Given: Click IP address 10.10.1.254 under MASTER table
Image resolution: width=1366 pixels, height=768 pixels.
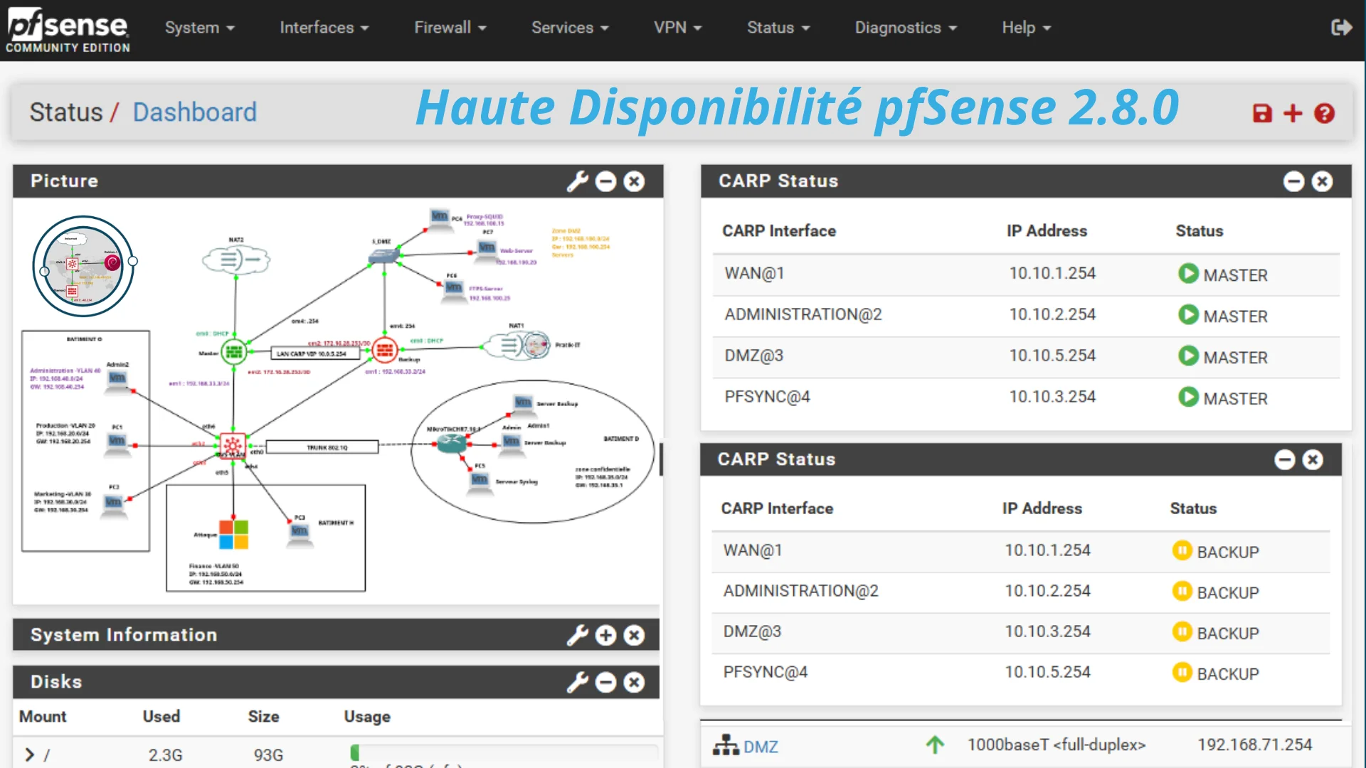Looking at the screenshot, I should tap(1052, 273).
